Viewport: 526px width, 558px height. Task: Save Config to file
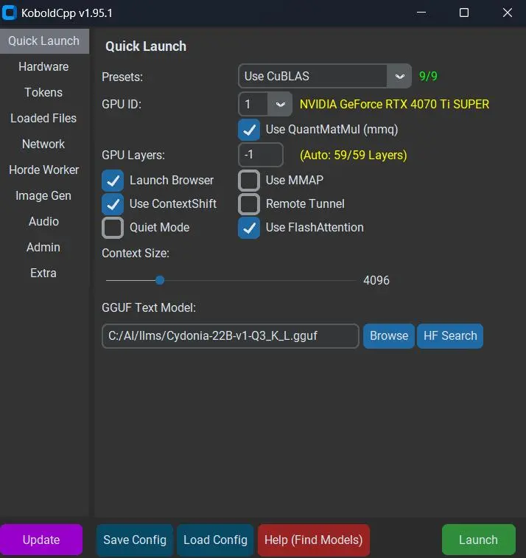(x=135, y=540)
